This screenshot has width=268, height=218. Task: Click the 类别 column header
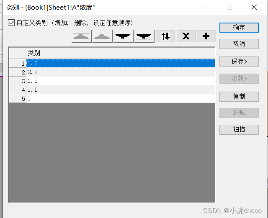click(121, 53)
